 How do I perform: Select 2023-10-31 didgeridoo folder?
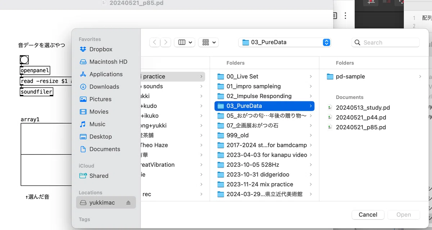264,175
